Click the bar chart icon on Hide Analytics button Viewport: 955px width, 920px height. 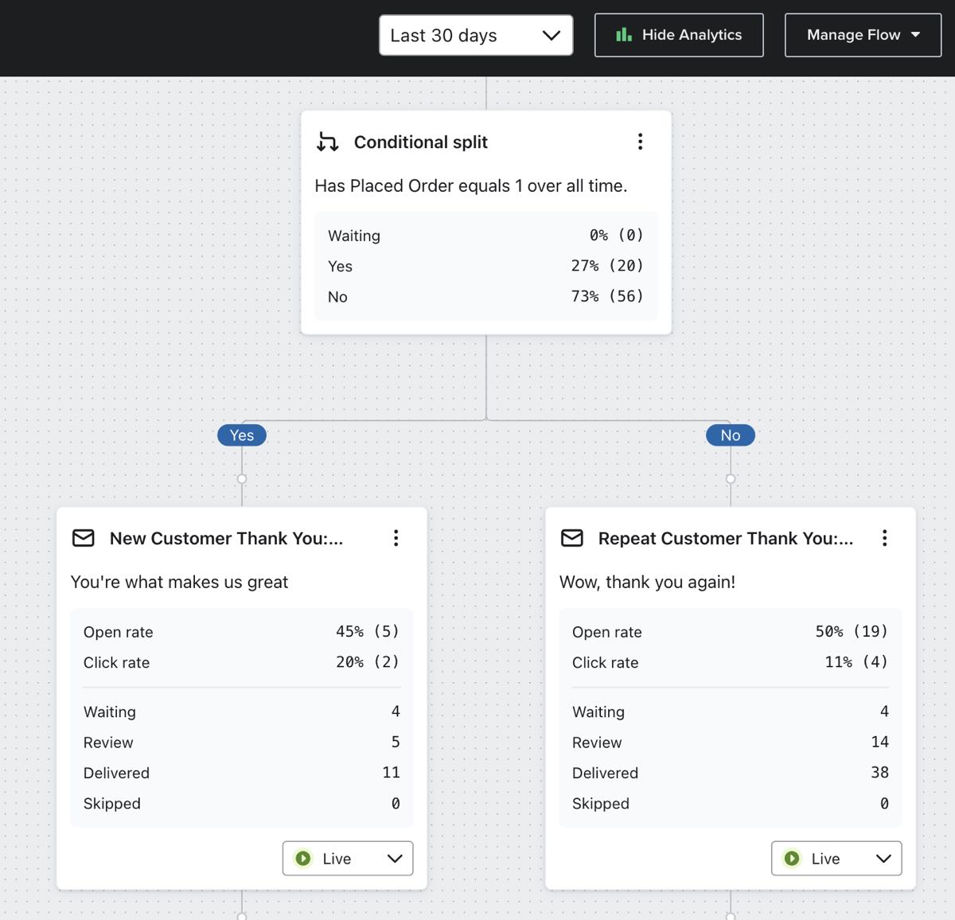624,34
